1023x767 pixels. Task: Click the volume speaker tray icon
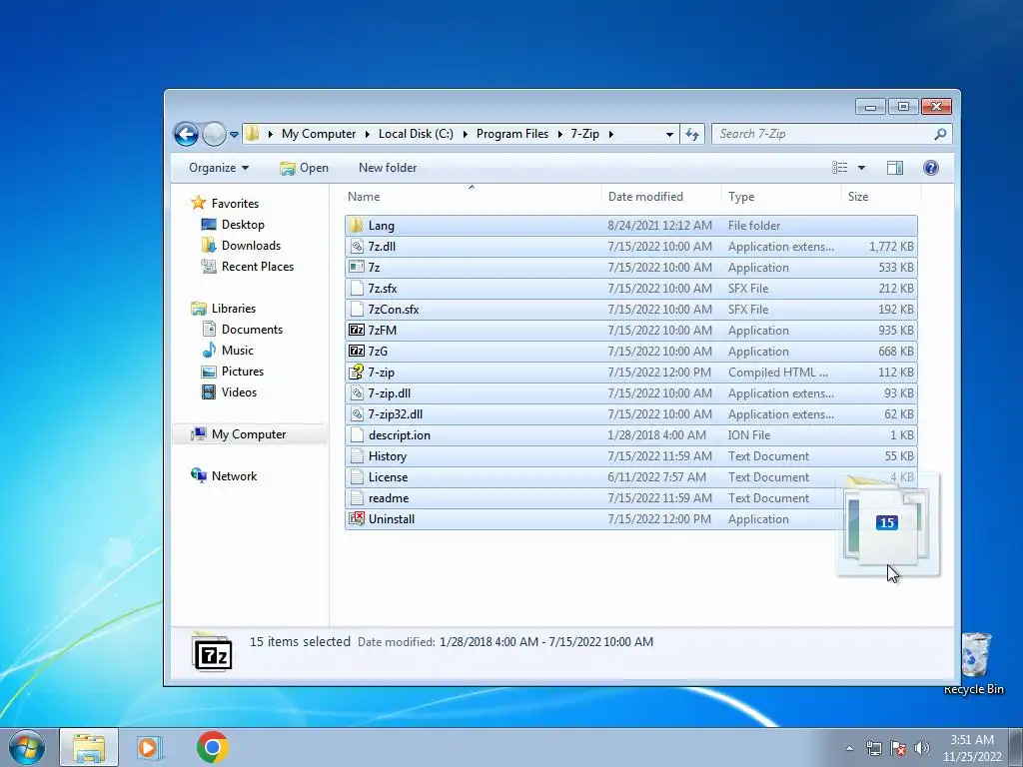(x=921, y=748)
